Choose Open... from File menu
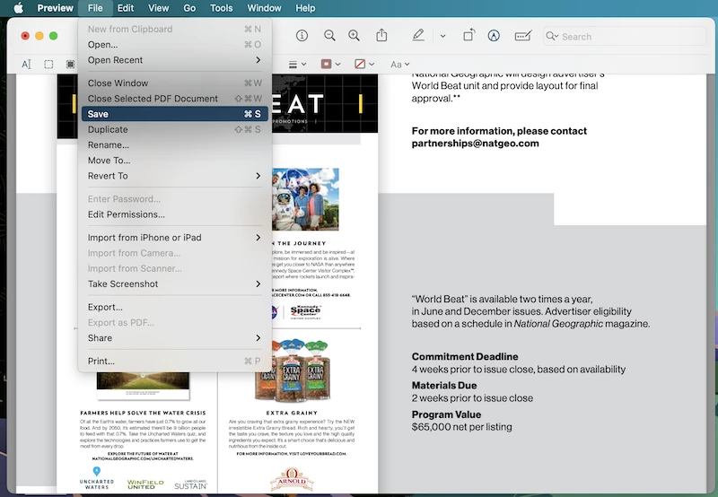This screenshot has height=497, width=718. (x=174, y=44)
